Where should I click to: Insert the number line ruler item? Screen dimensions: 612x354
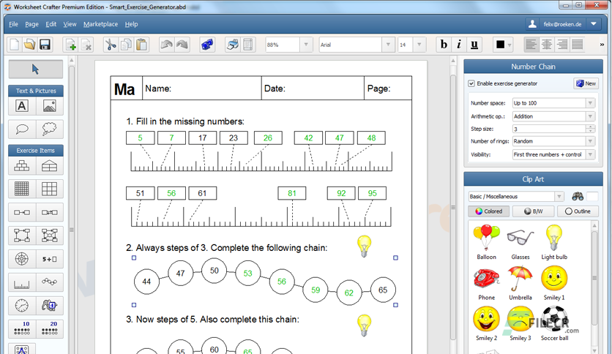22,282
